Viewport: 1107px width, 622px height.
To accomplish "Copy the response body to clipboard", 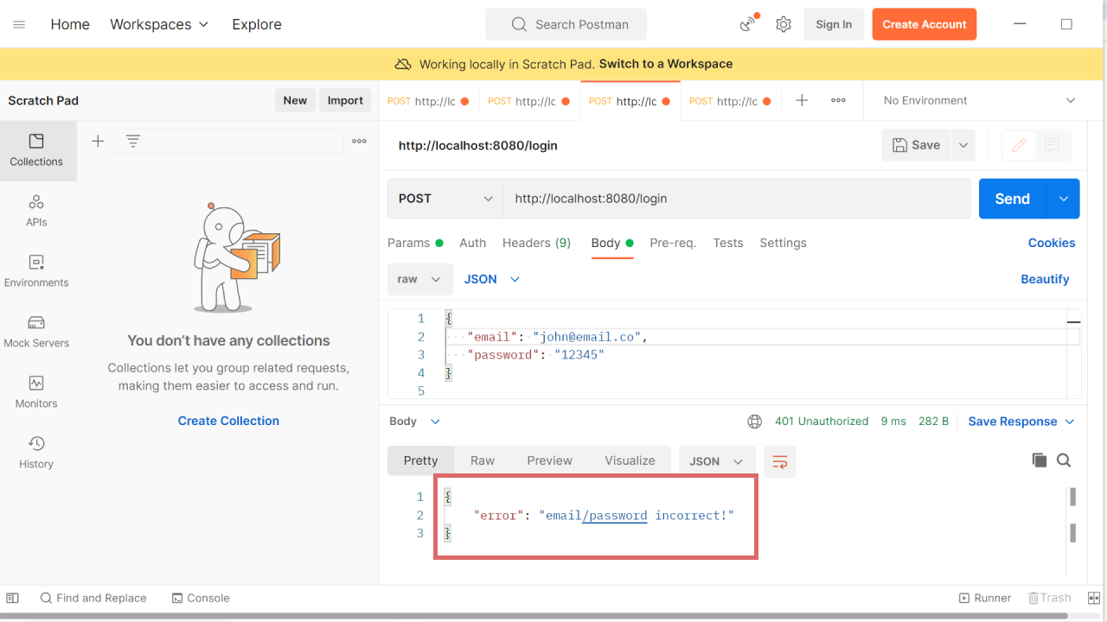I will (x=1040, y=460).
